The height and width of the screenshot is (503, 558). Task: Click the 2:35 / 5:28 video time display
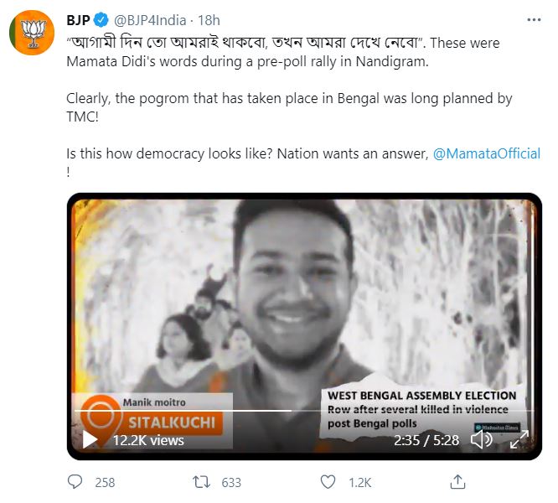pos(426,439)
